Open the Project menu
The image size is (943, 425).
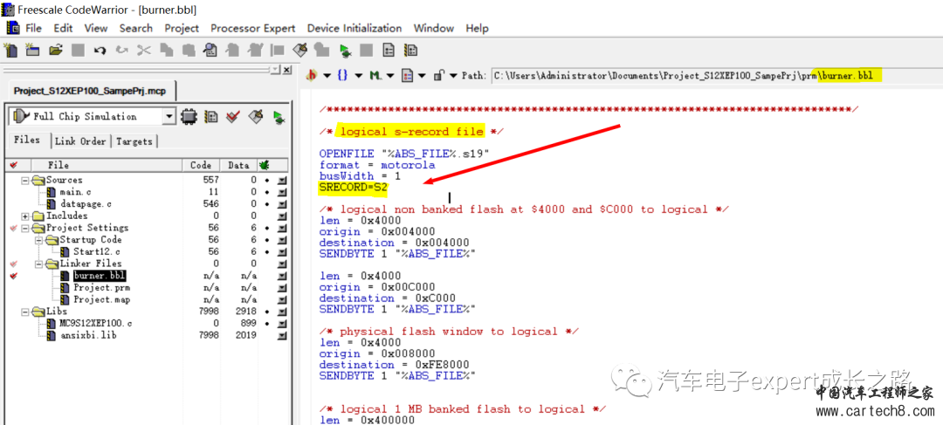coord(182,28)
